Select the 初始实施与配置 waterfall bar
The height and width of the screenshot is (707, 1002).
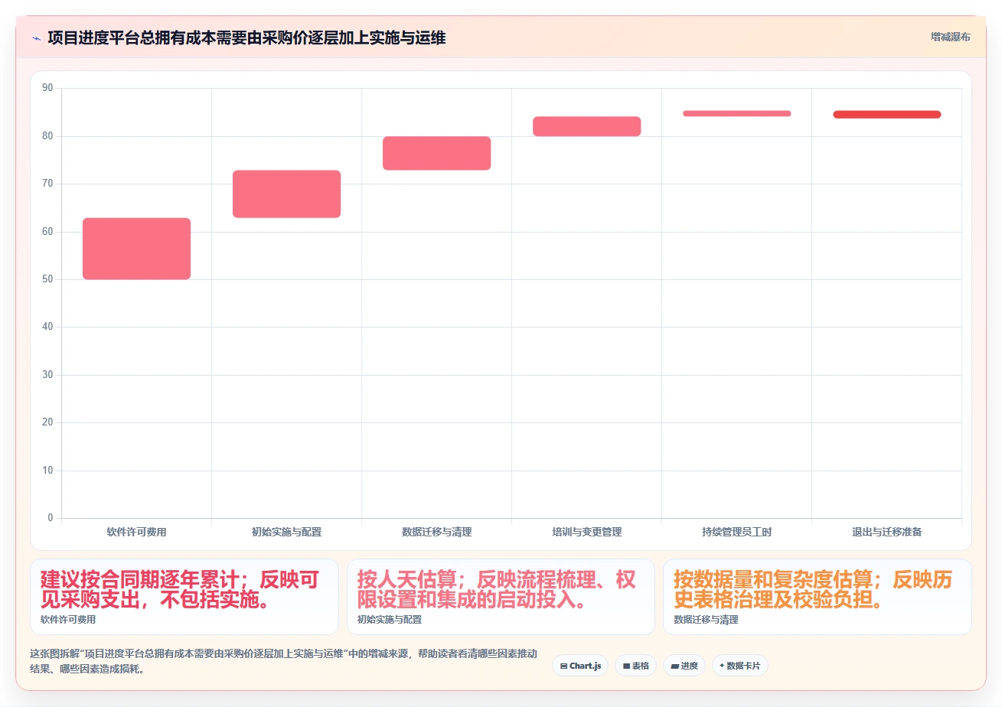coord(286,194)
